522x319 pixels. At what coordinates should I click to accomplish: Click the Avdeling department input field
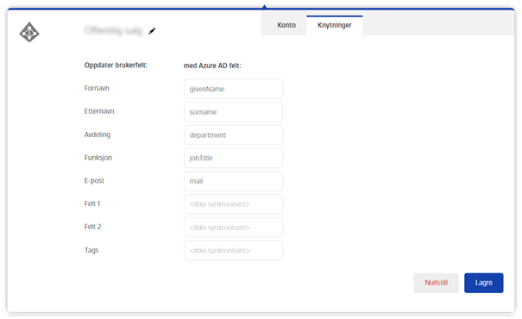[233, 134]
